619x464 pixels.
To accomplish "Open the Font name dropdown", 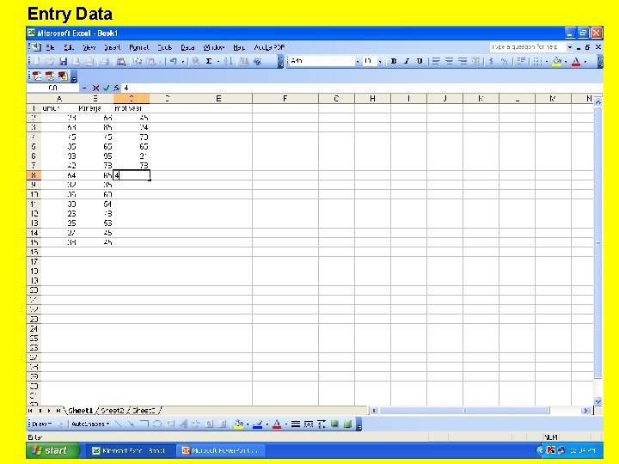I will pyautogui.click(x=358, y=62).
